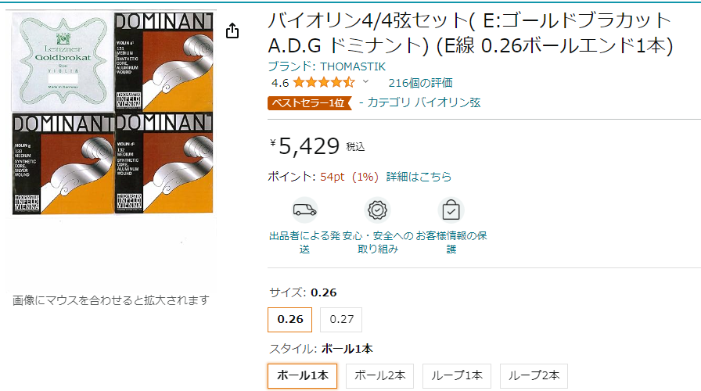This screenshot has width=701, height=391.
Task: Click 安心・安全への取り組み link
Action: click(x=378, y=242)
